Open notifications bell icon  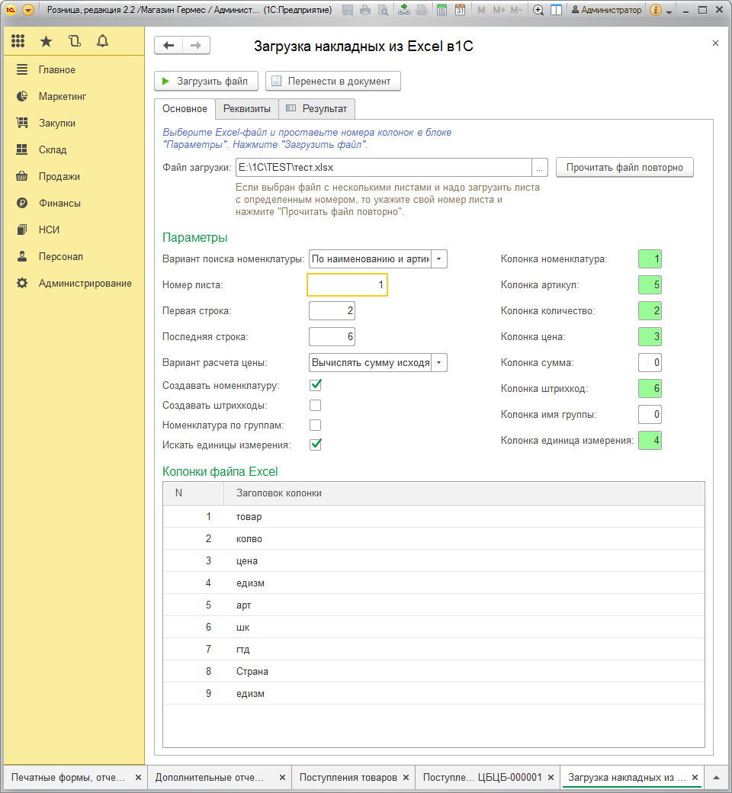coord(103,41)
